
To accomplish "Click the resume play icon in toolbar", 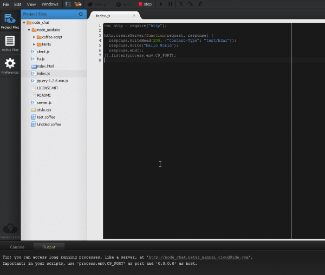I will [x=161, y=4].
